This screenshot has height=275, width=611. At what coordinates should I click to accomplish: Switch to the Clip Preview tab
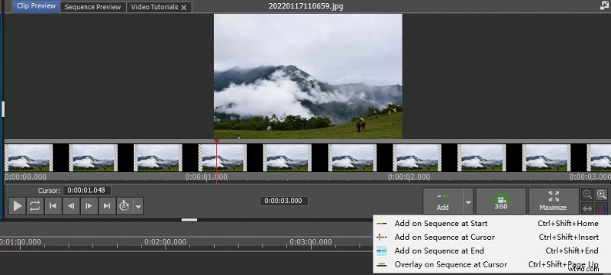[36, 6]
